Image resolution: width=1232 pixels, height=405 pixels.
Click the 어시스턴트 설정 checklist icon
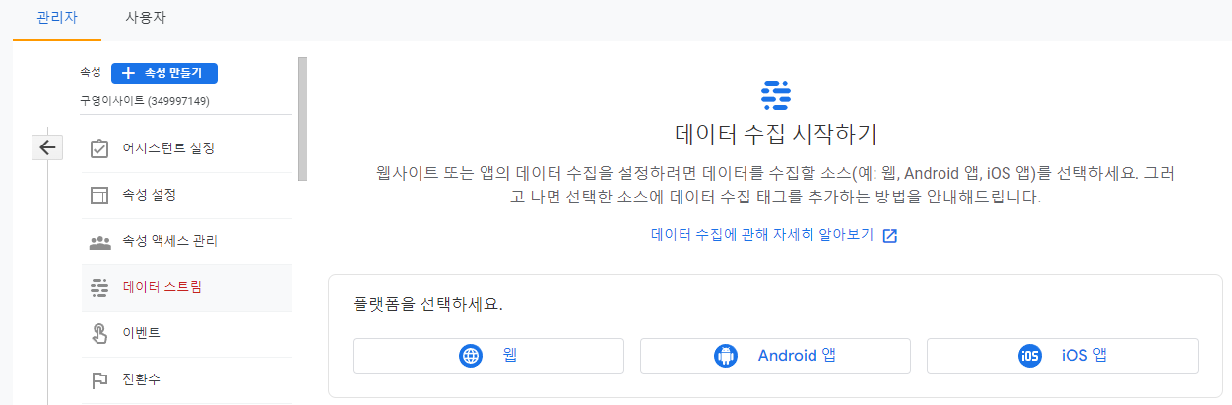click(x=99, y=148)
